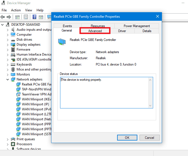Click the DESKTOP-S0AM36D computer icon
The image size is (188, 156).
[8, 25]
